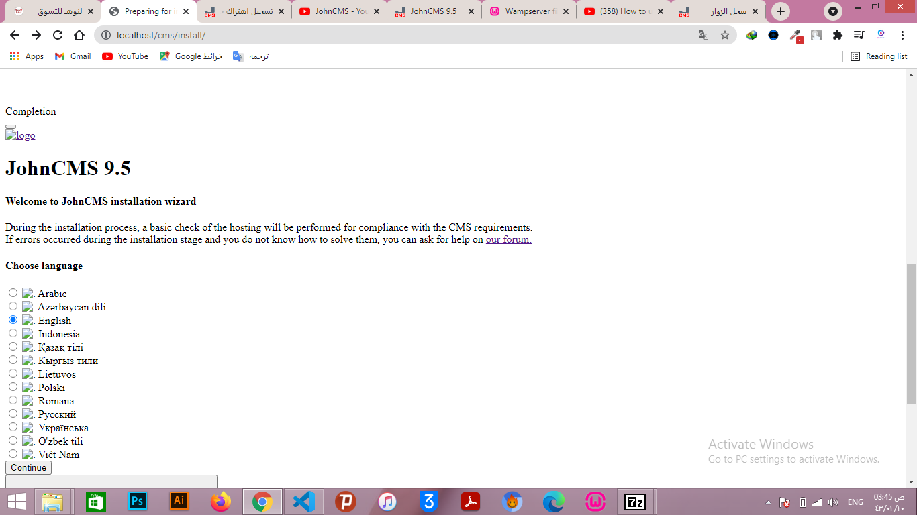
Task: Open the 'our forum.' link
Action: point(509,239)
